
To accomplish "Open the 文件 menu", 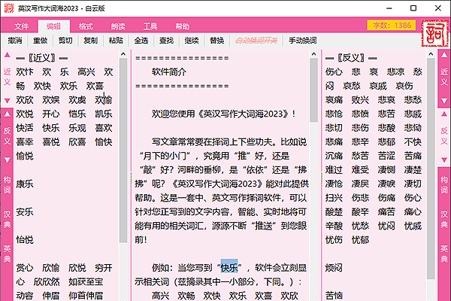I will (21, 26).
